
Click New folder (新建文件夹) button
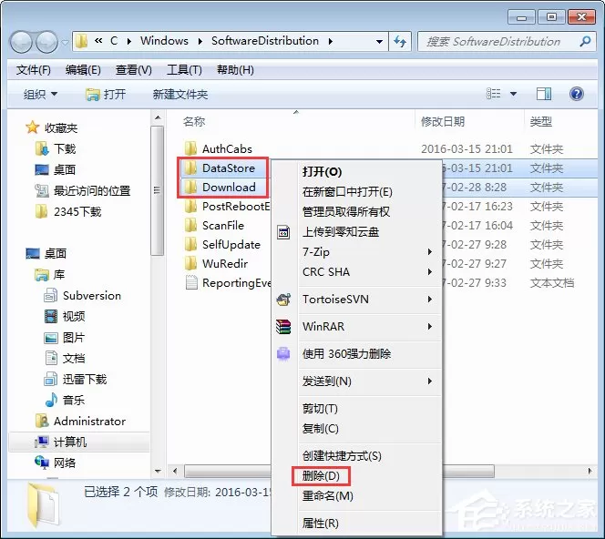click(180, 94)
